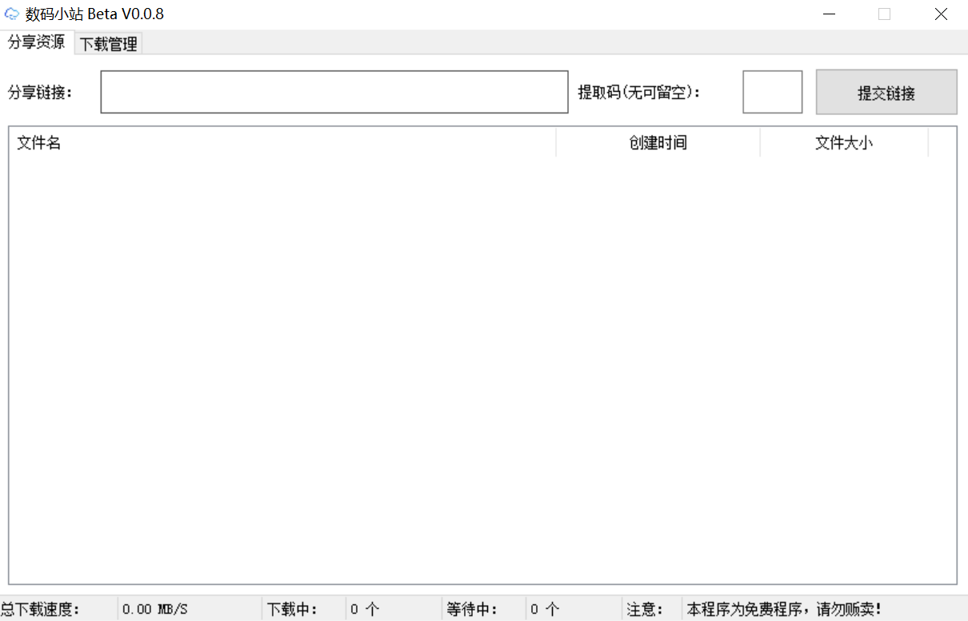Sort by the 文件大小 column header
The width and height of the screenshot is (968, 621).
click(844, 143)
